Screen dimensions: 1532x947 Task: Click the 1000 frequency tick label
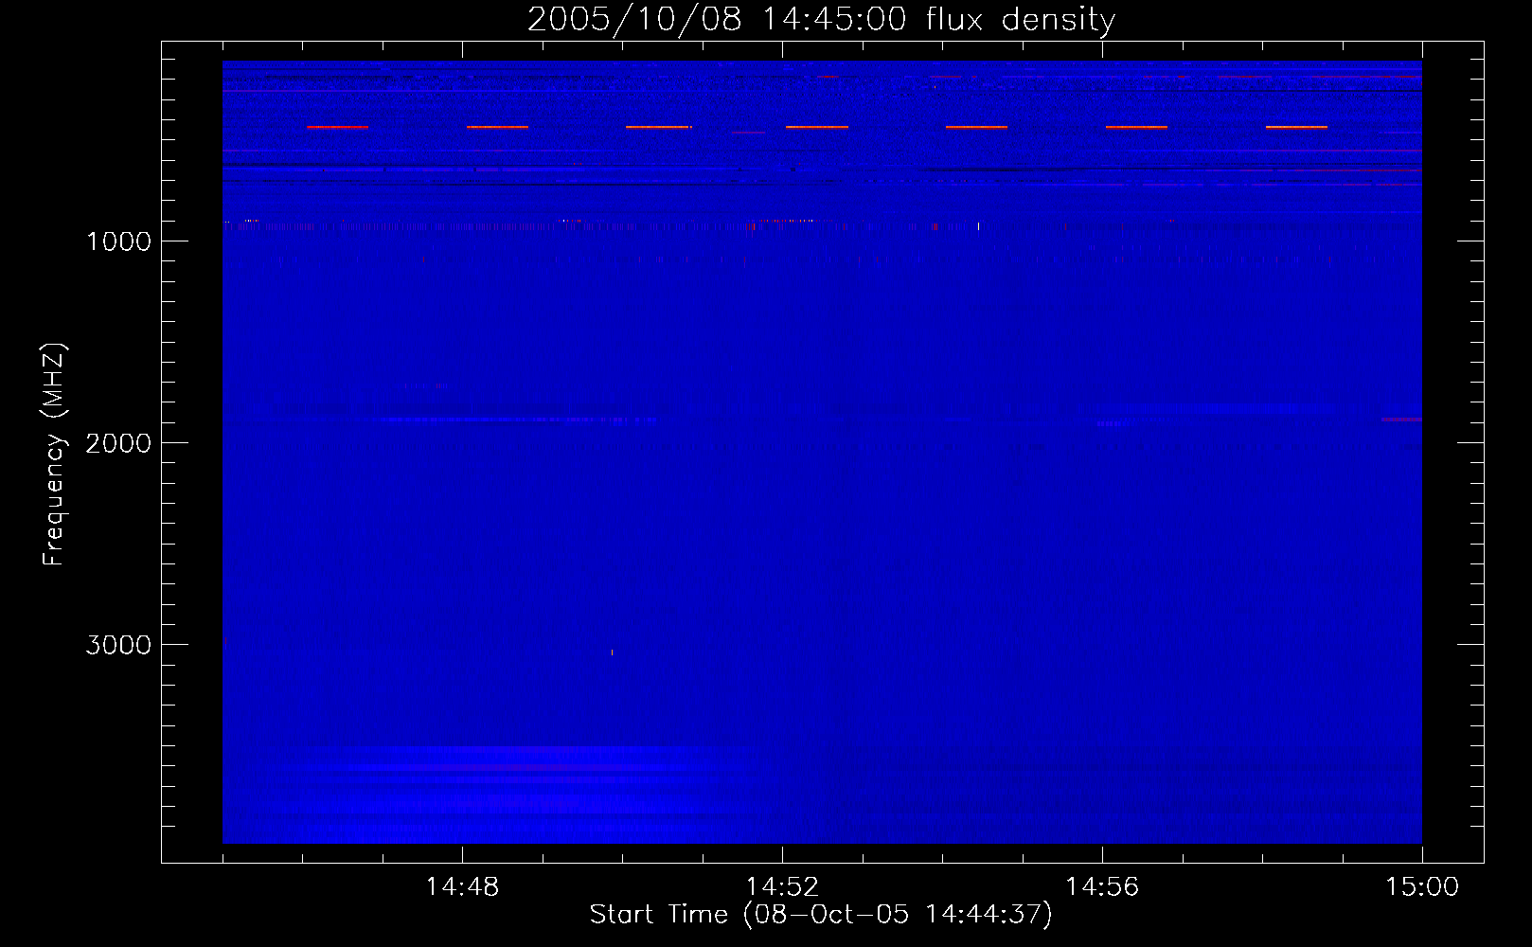118,241
